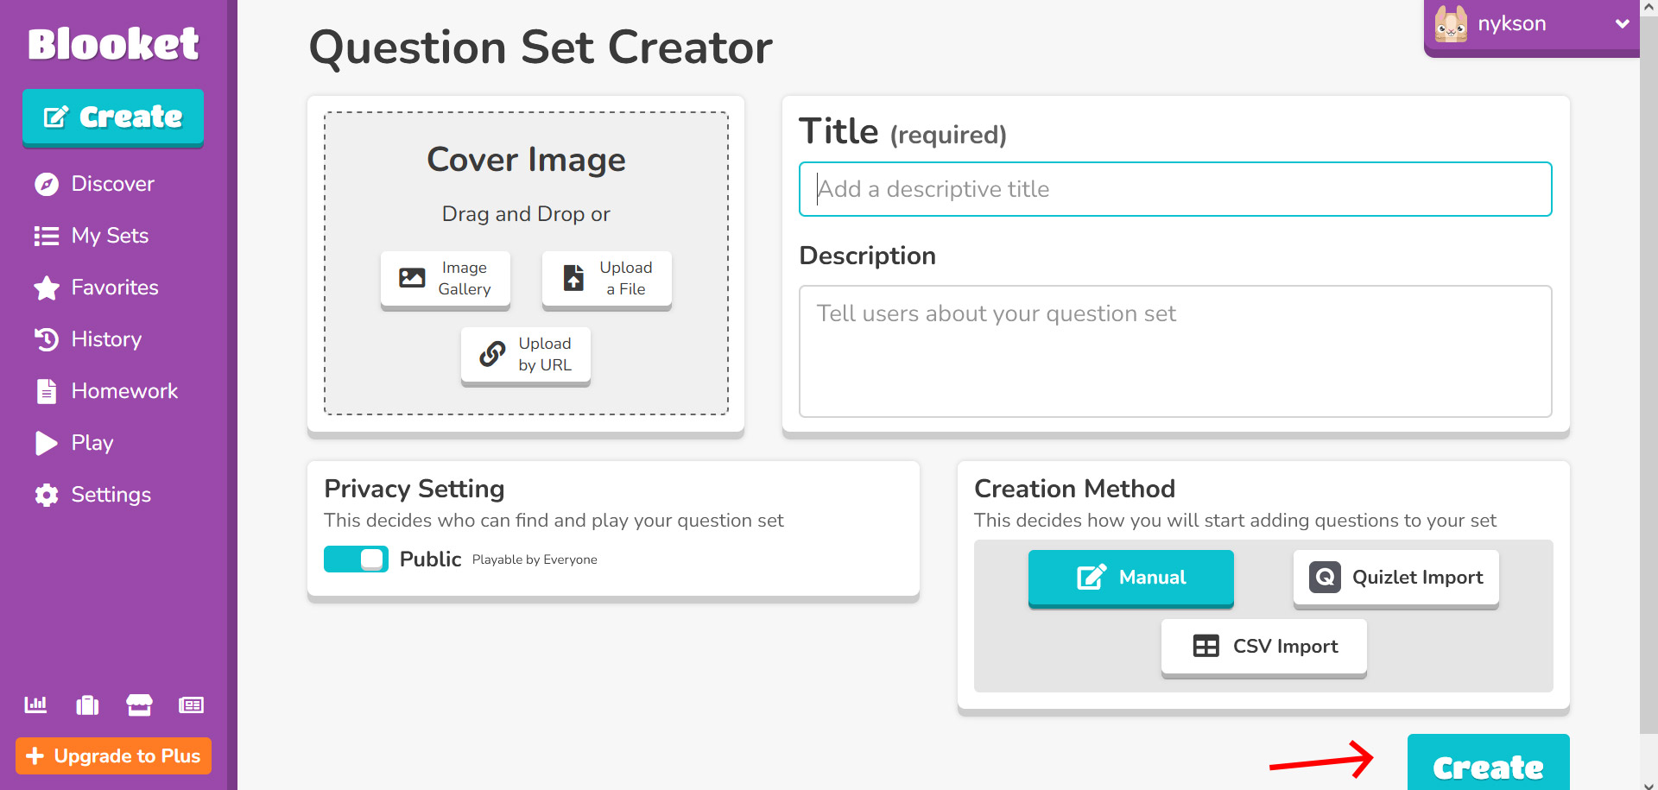1658x790 pixels.
Task: Go to Favorites
Action: (x=96, y=288)
